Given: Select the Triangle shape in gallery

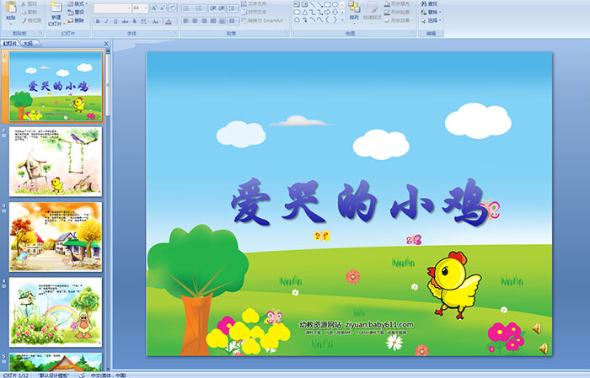Looking at the screenshot, I should (x=305, y=12).
